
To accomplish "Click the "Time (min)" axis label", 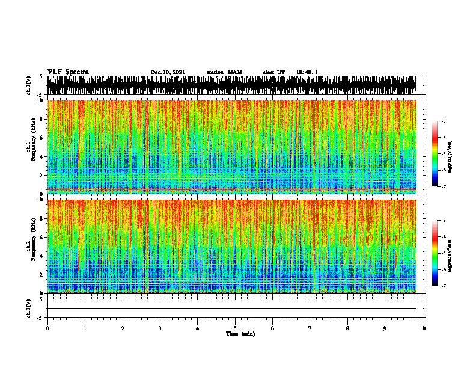I will [x=240, y=334].
